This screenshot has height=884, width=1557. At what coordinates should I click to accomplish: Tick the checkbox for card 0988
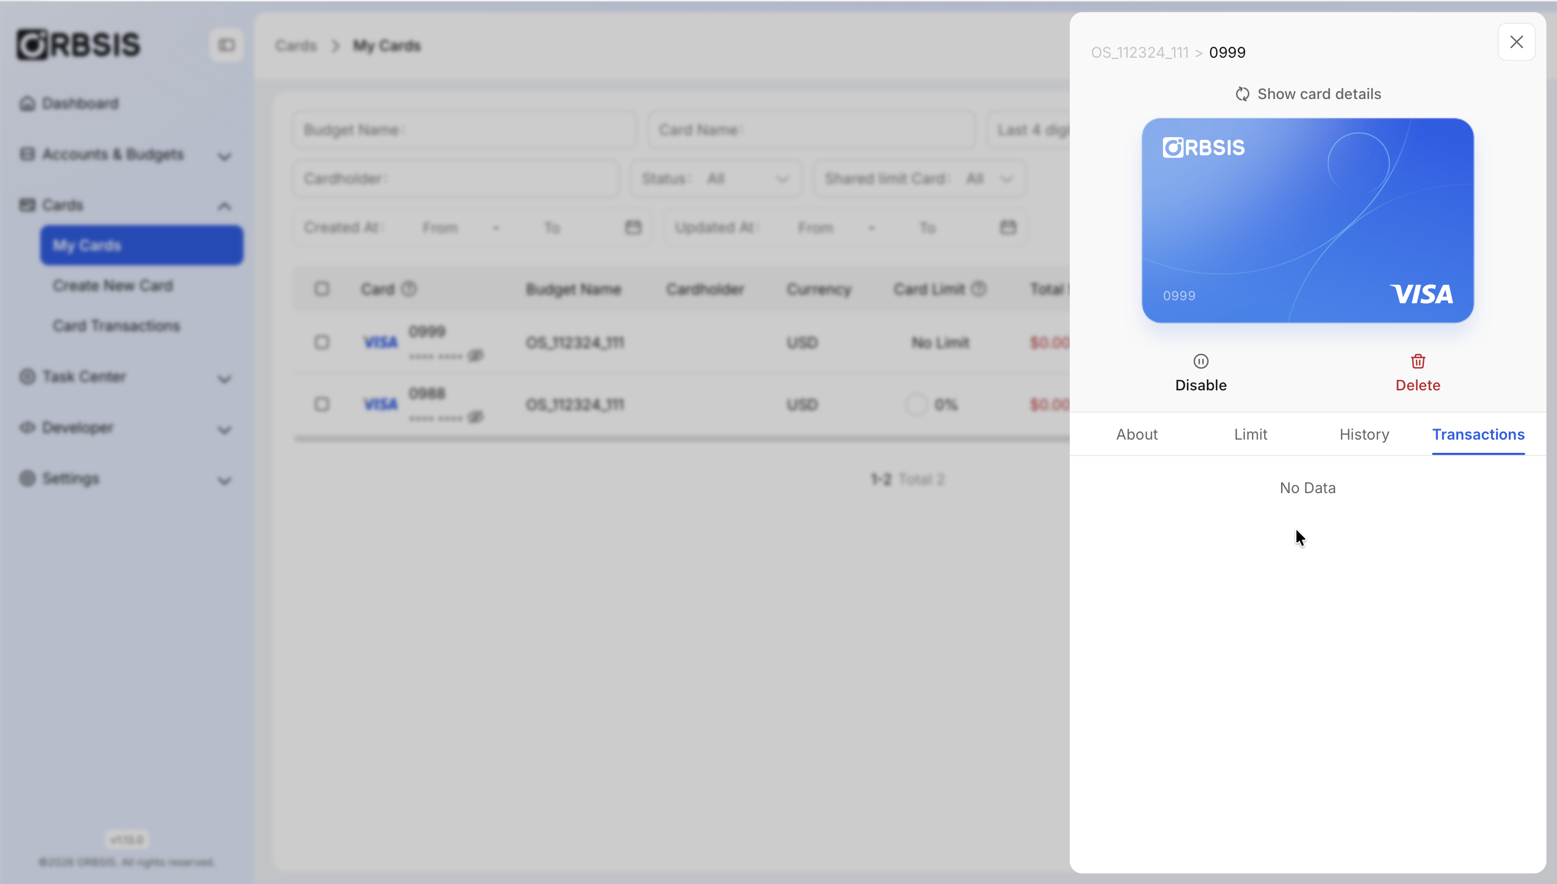[321, 404]
